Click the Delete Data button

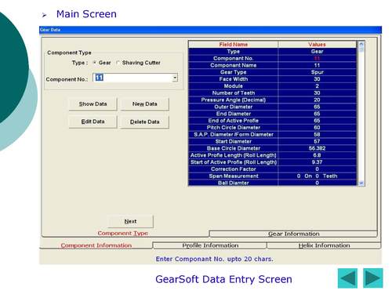click(x=144, y=122)
